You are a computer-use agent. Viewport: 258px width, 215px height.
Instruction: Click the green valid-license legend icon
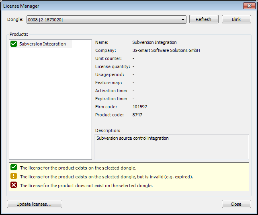(x=14, y=167)
